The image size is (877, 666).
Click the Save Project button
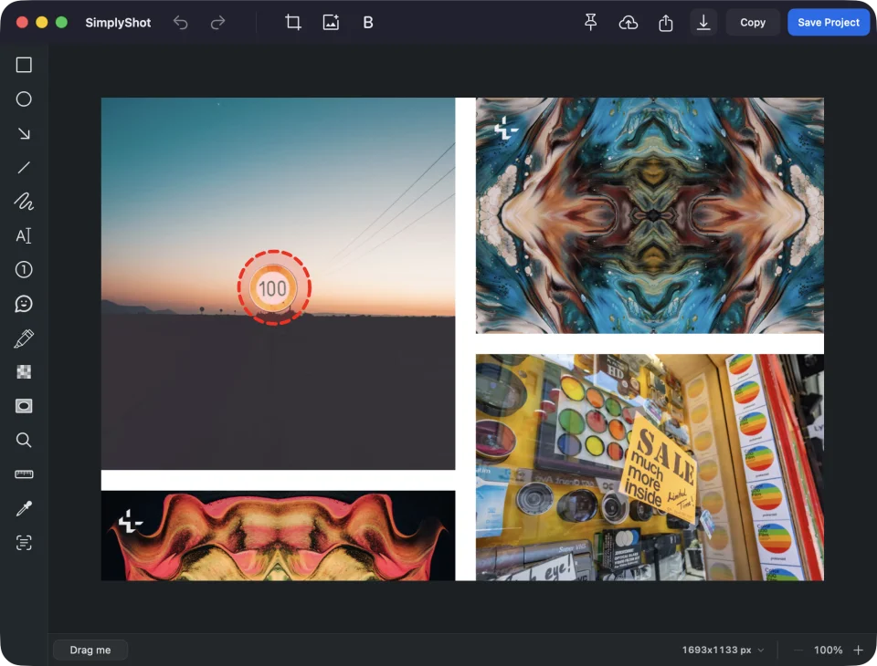click(x=829, y=22)
